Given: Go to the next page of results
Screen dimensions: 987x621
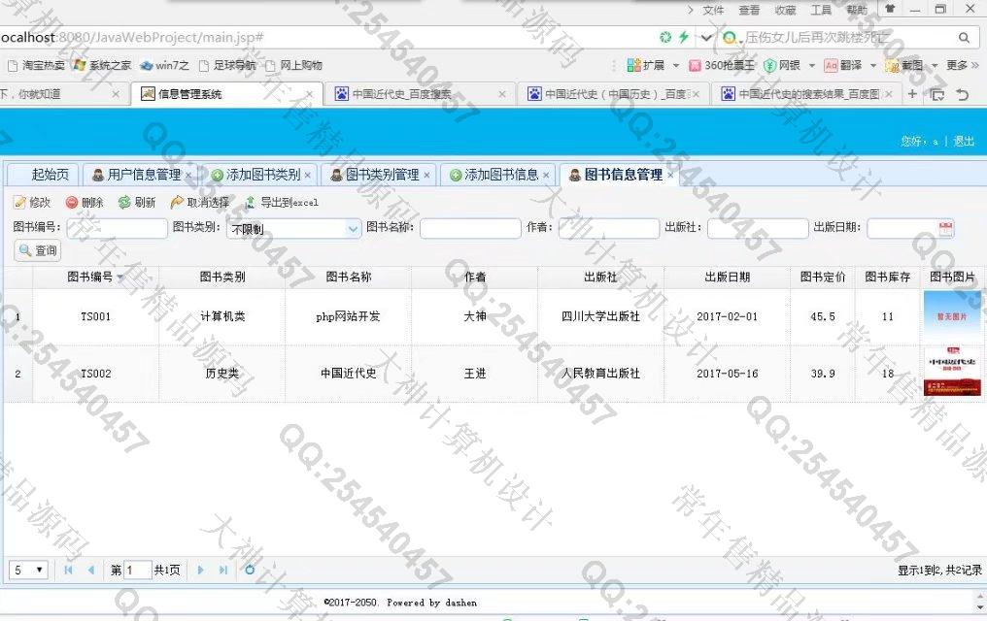Looking at the screenshot, I should (201, 570).
